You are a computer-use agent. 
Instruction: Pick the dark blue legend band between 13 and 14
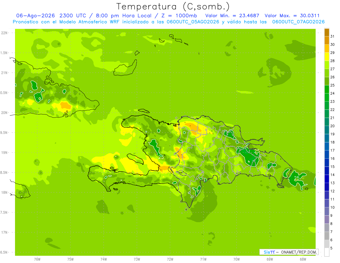[x=327, y=179]
